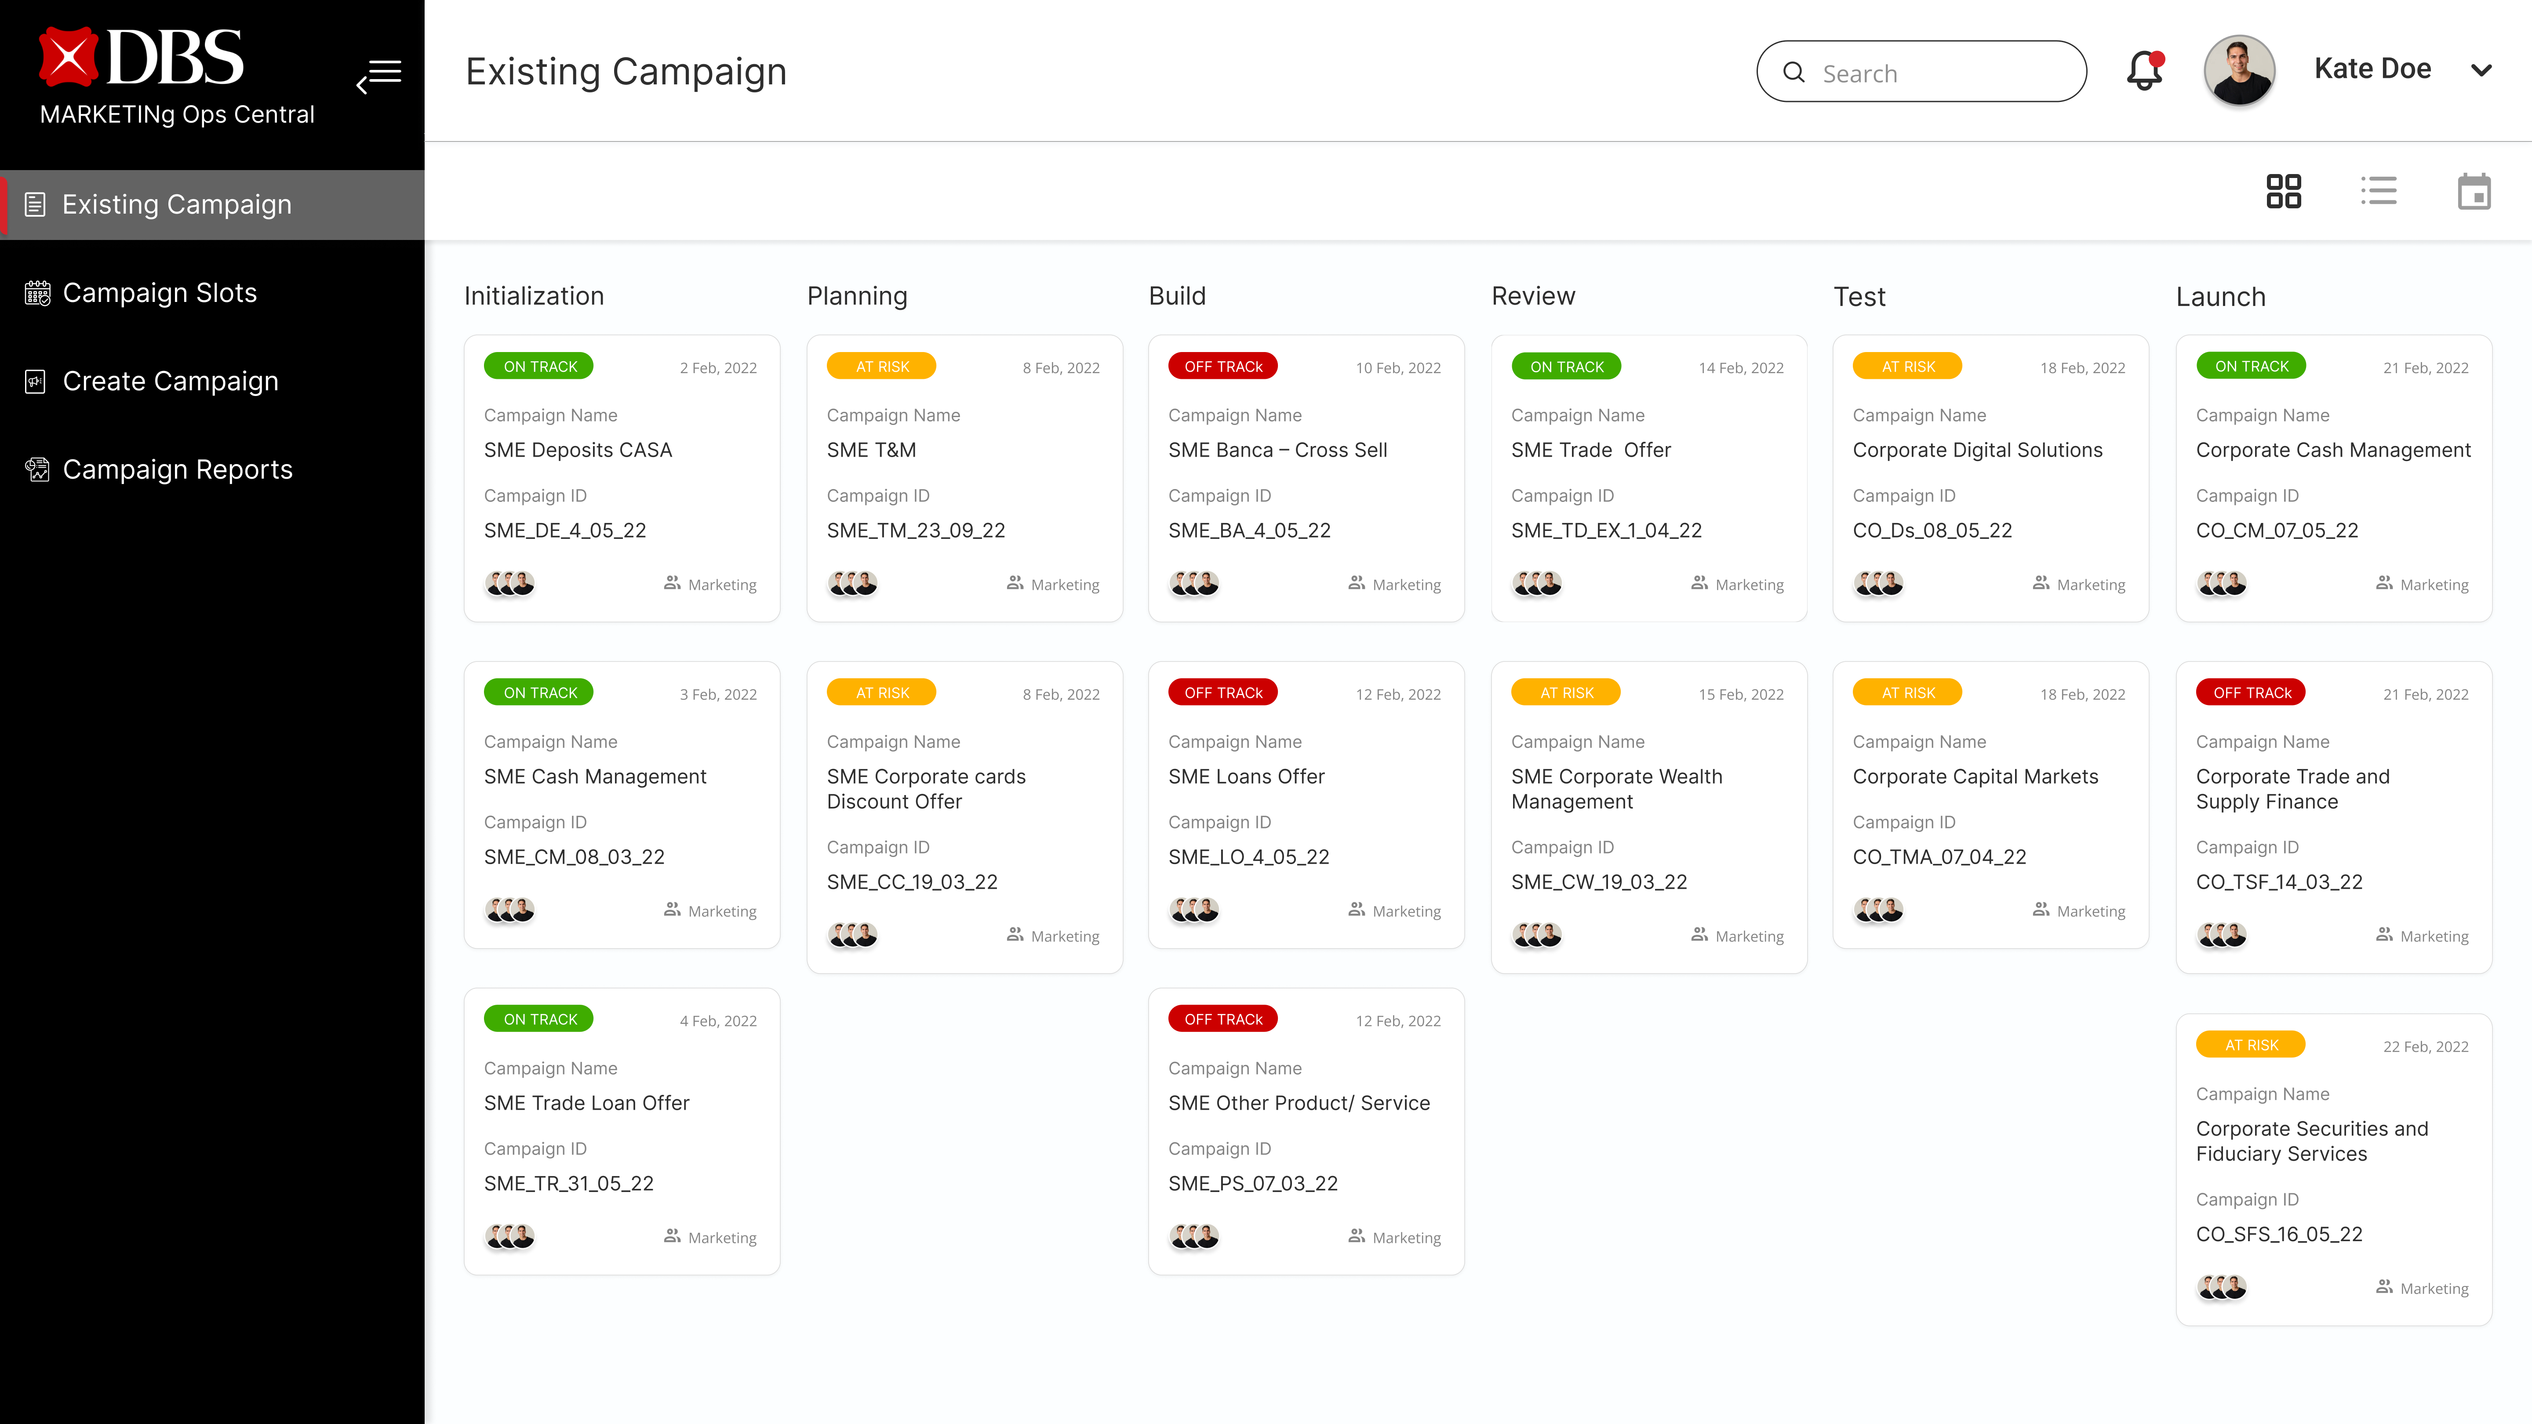Click Marketing group icon on SME Deposits CASA
This screenshot has height=1424, width=2532.
click(672, 583)
